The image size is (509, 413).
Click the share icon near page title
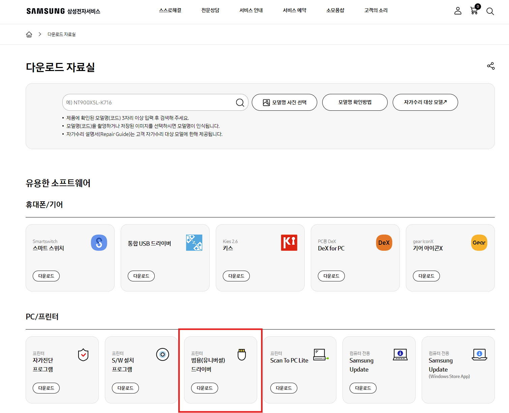(491, 66)
